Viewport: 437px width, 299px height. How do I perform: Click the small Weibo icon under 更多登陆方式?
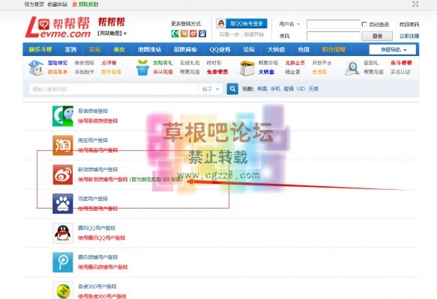click(x=193, y=34)
